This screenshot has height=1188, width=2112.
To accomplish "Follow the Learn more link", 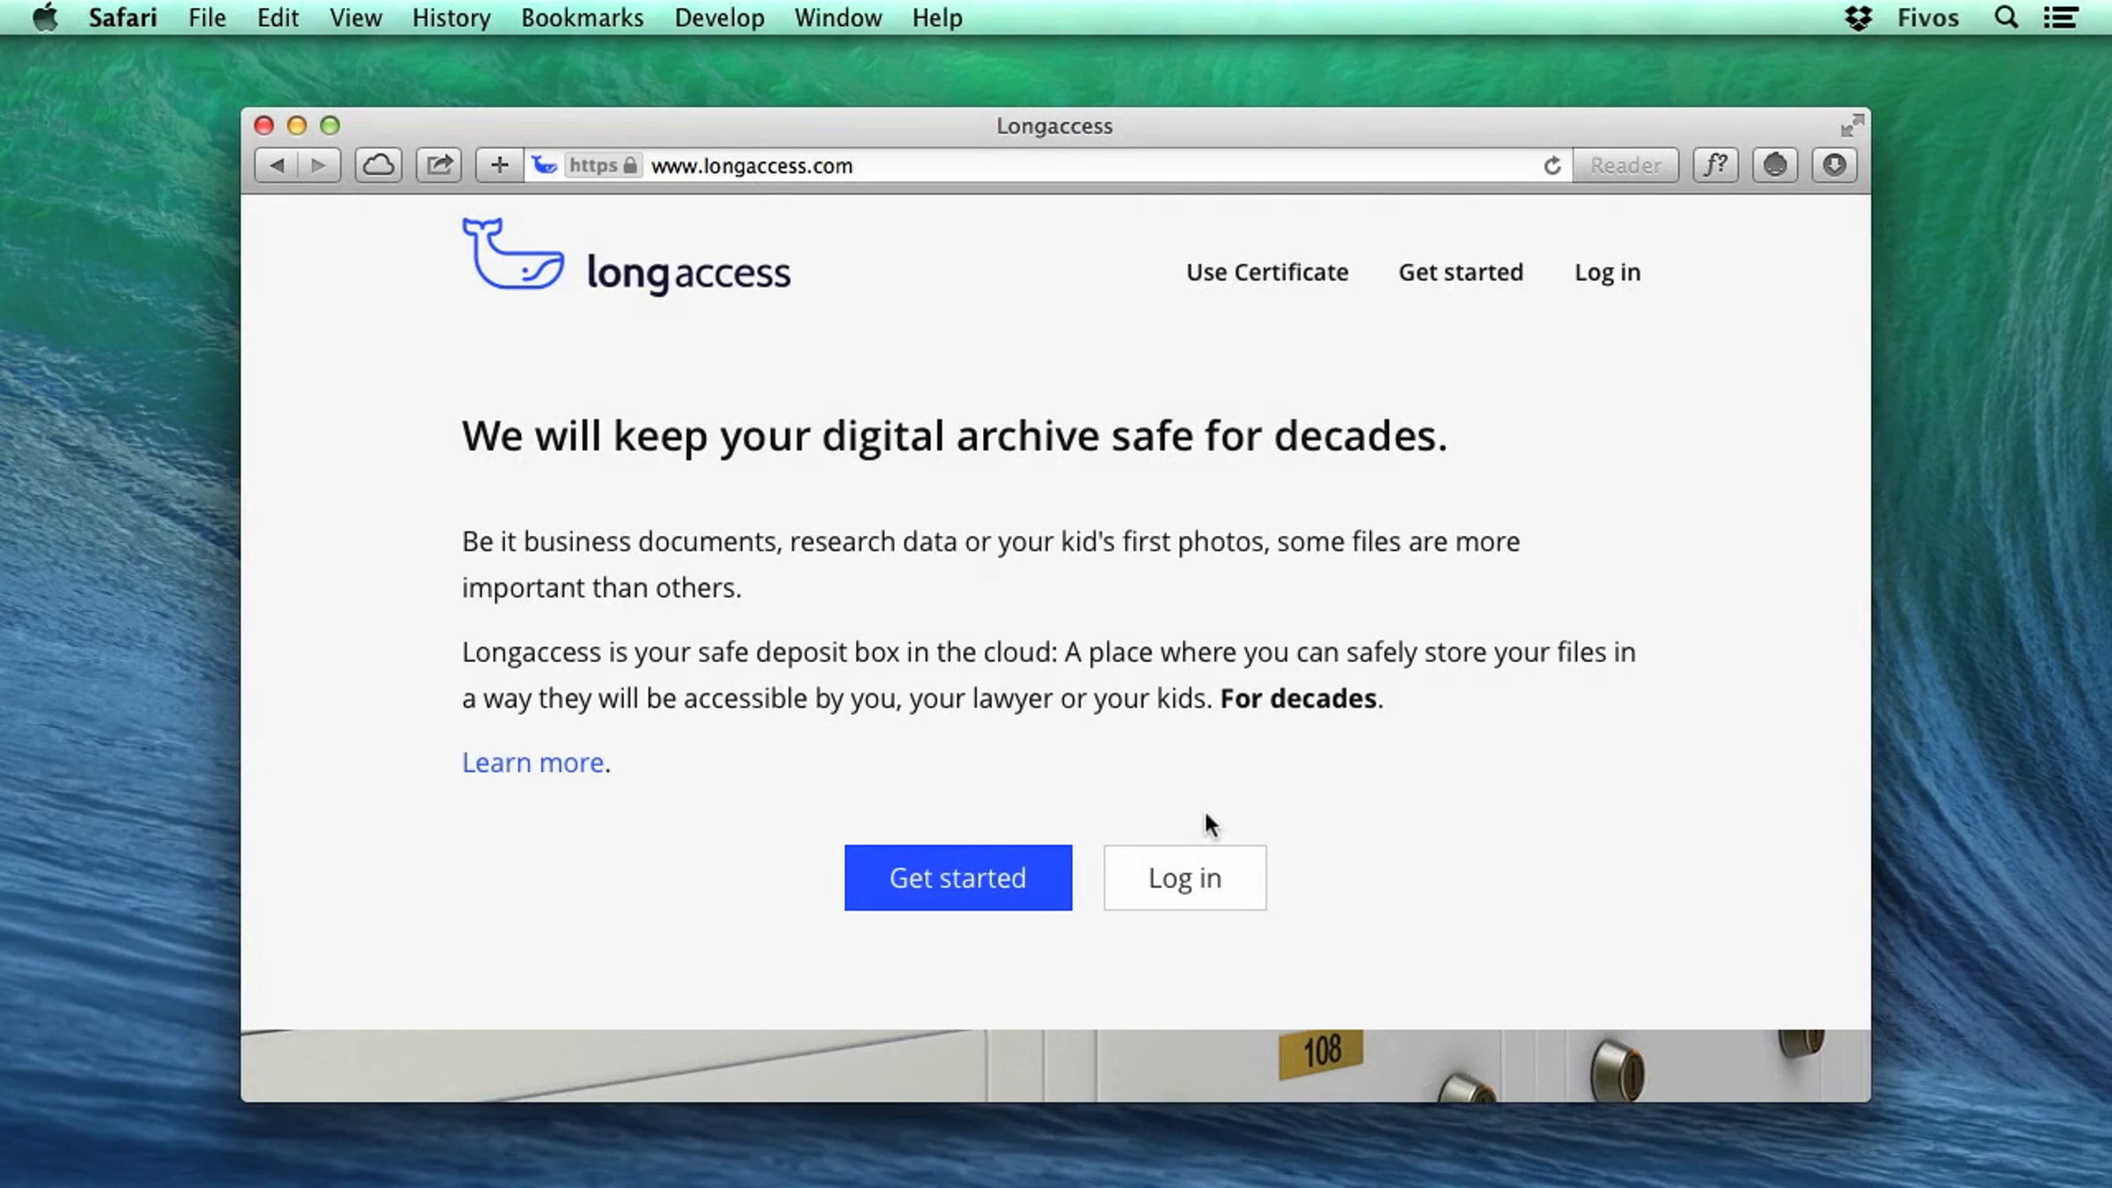I will [x=533, y=762].
